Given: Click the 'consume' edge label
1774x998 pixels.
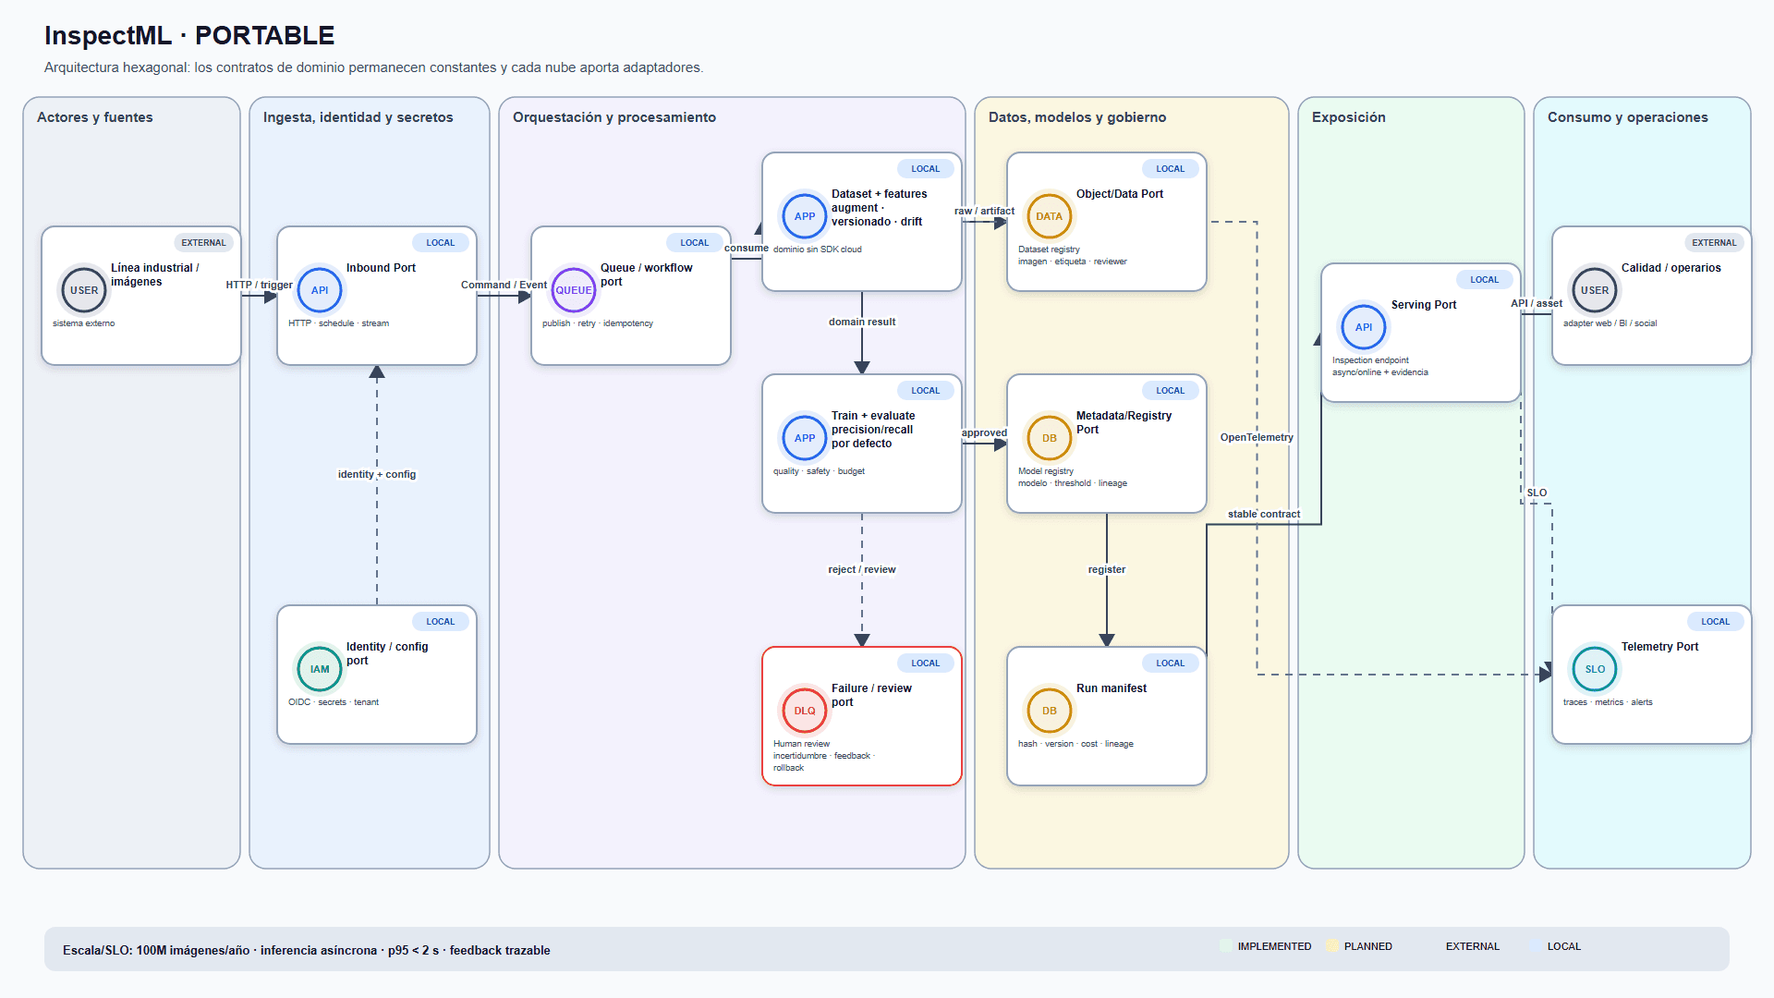Looking at the screenshot, I should click(747, 248).
